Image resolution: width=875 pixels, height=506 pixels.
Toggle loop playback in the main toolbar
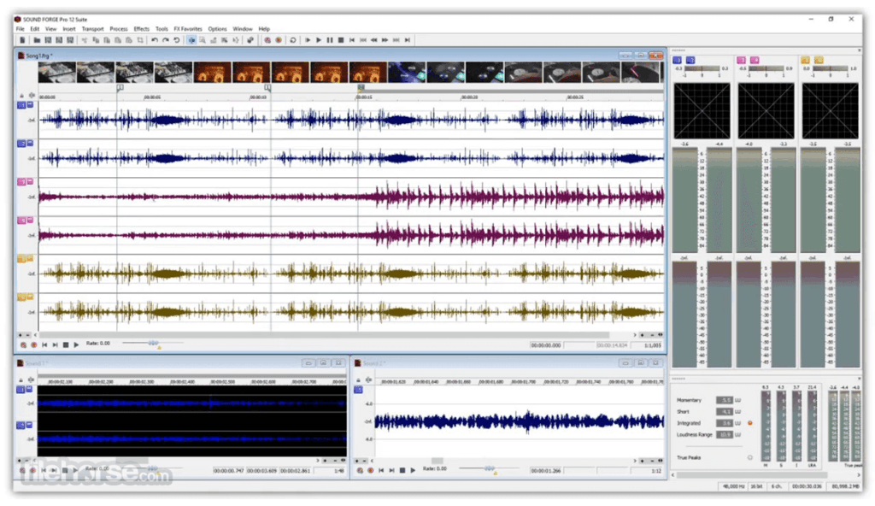pos(293,39)
